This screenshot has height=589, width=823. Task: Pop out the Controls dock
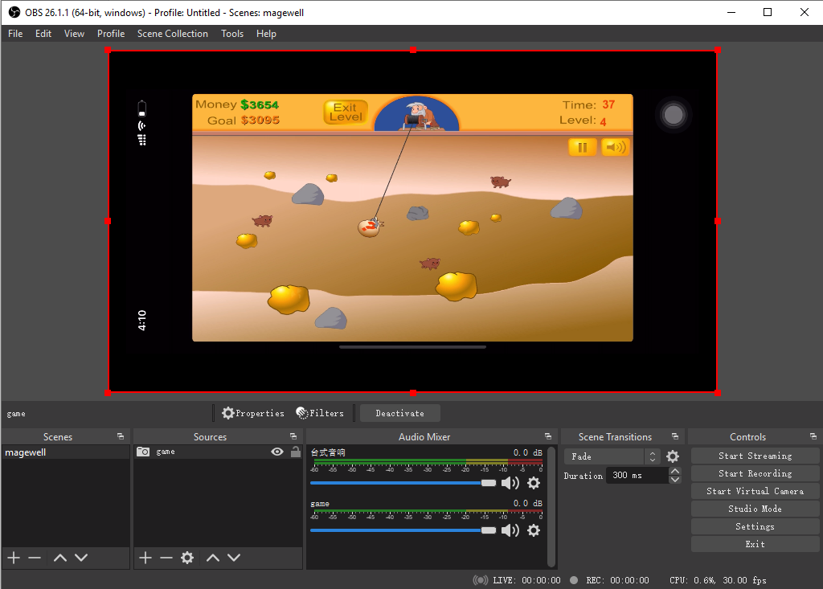[x=813, y=436]
